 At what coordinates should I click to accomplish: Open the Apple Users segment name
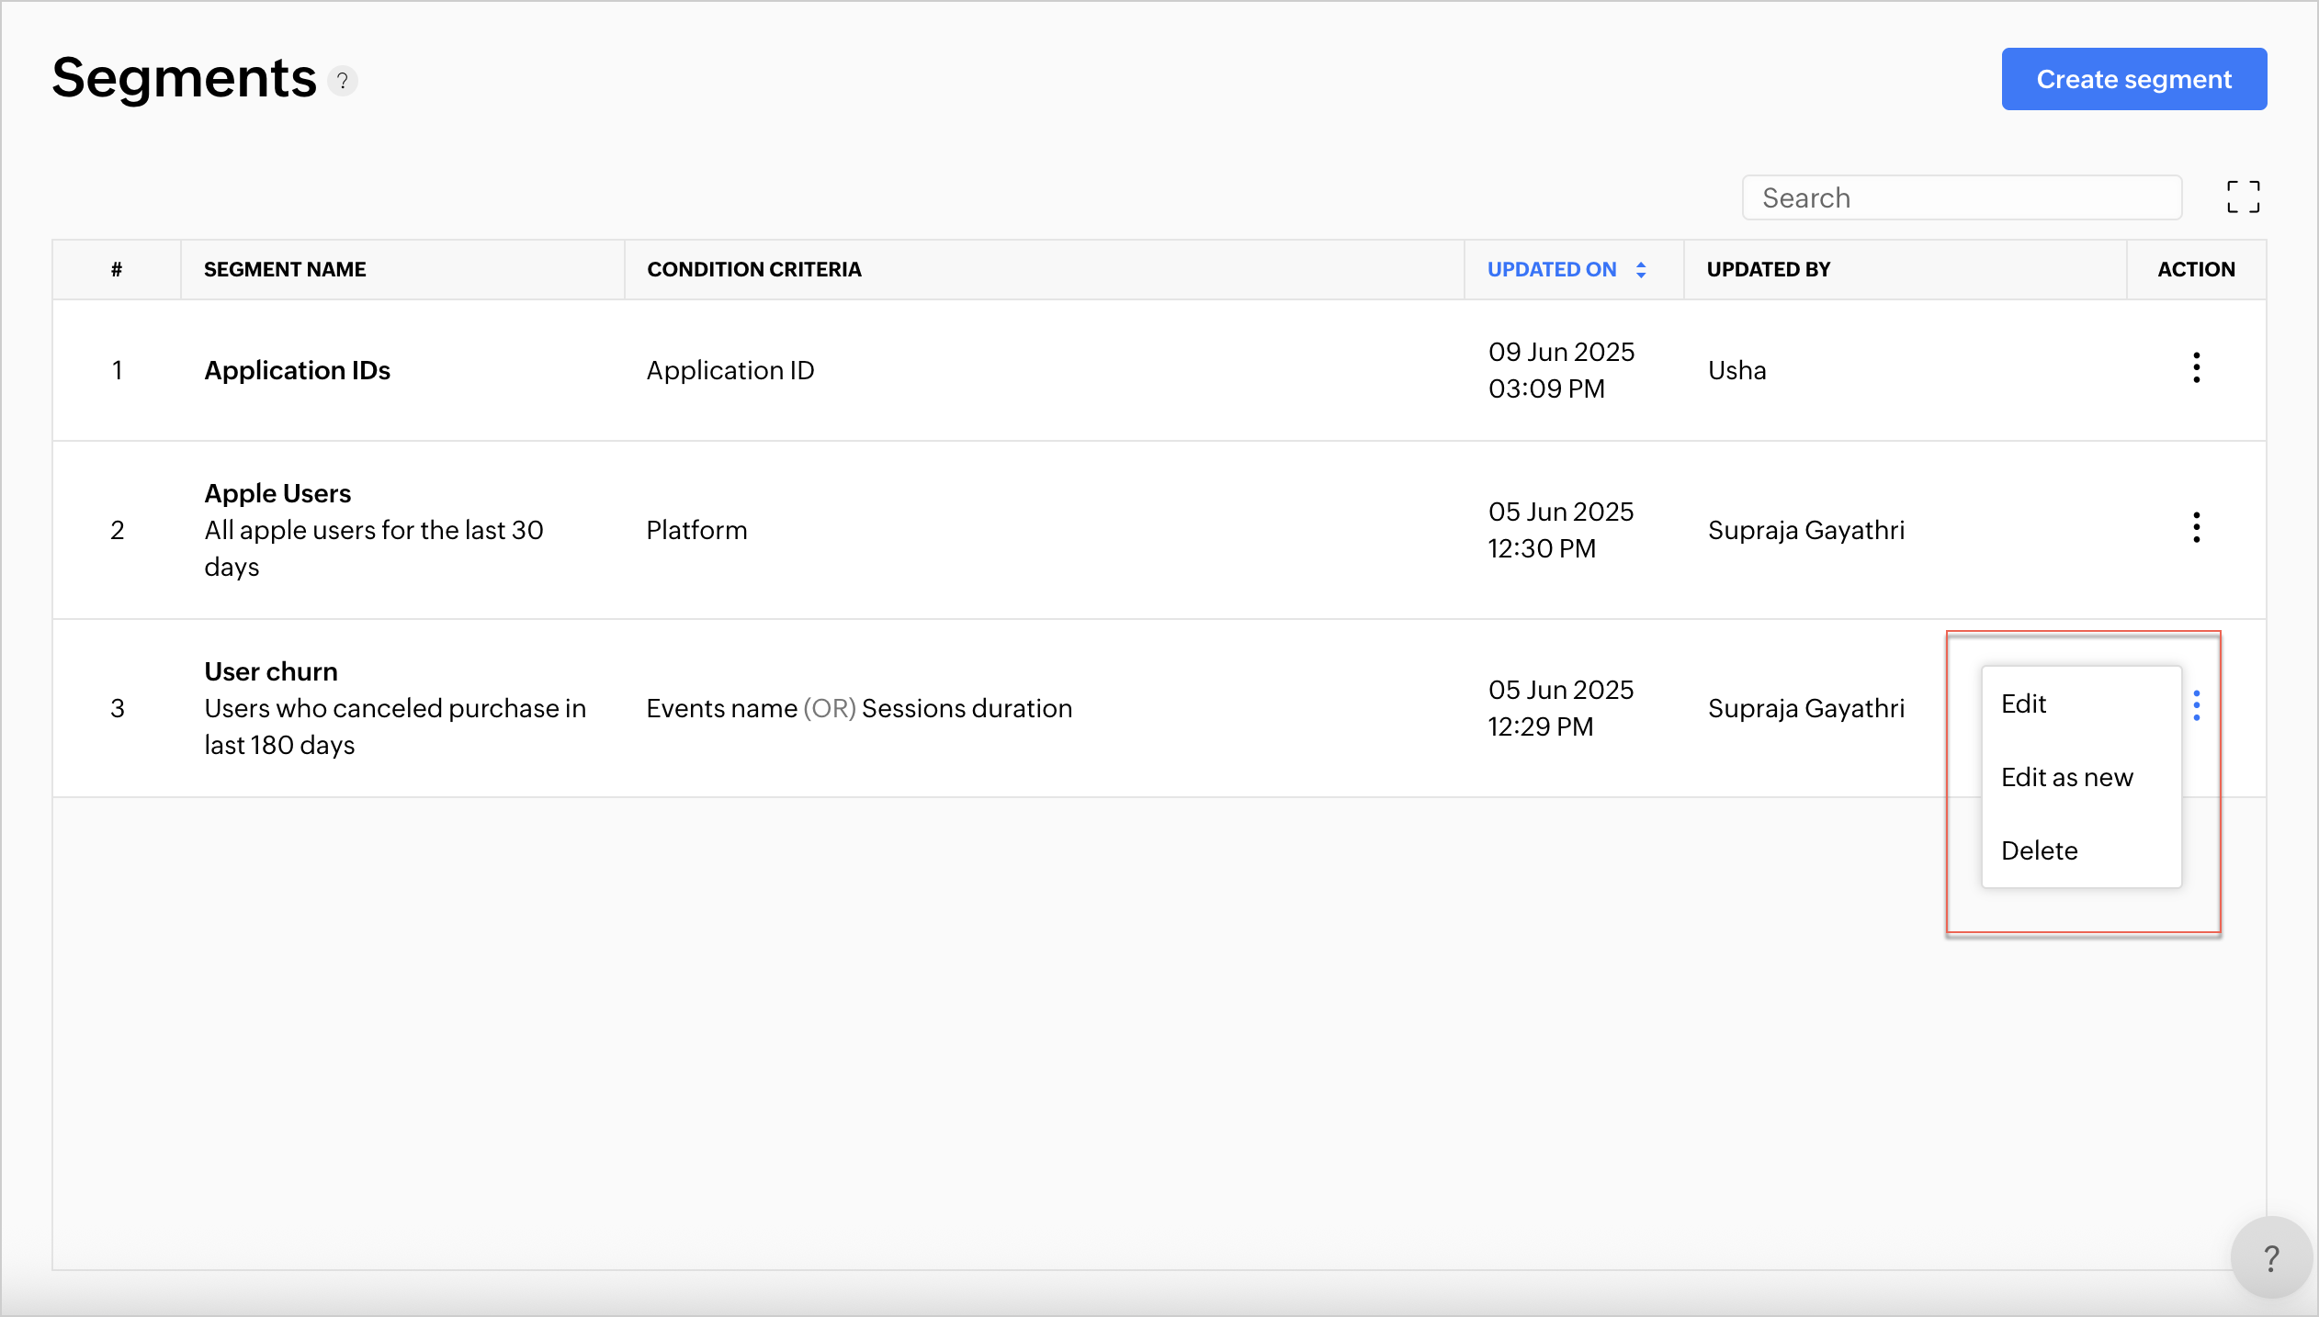277,494
